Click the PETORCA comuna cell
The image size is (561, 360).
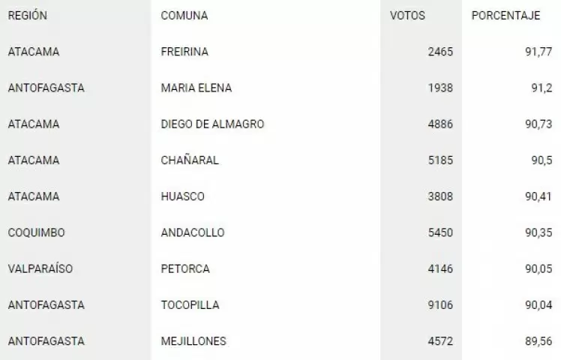(x=185, y=268)
